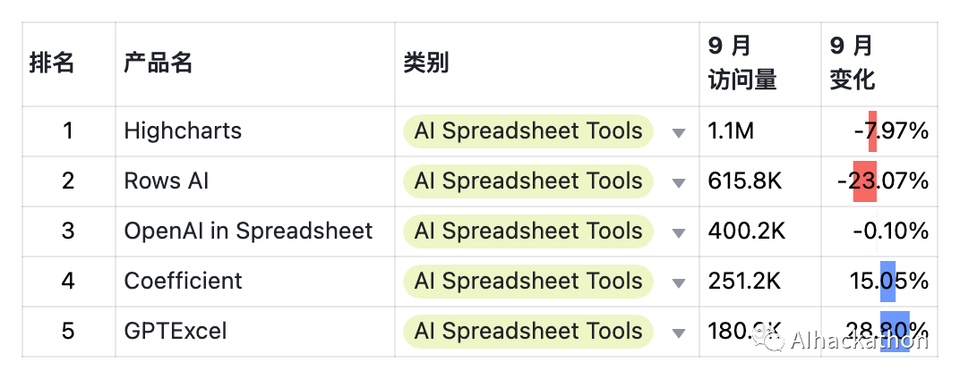This screenshot has width=960, height=379.
Task: Click the AI Spreadsheet Tools tag for GPTExcel
Action: coord(528,332)
